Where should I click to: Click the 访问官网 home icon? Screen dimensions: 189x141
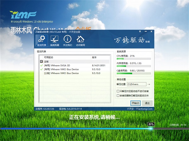(80, 41)
